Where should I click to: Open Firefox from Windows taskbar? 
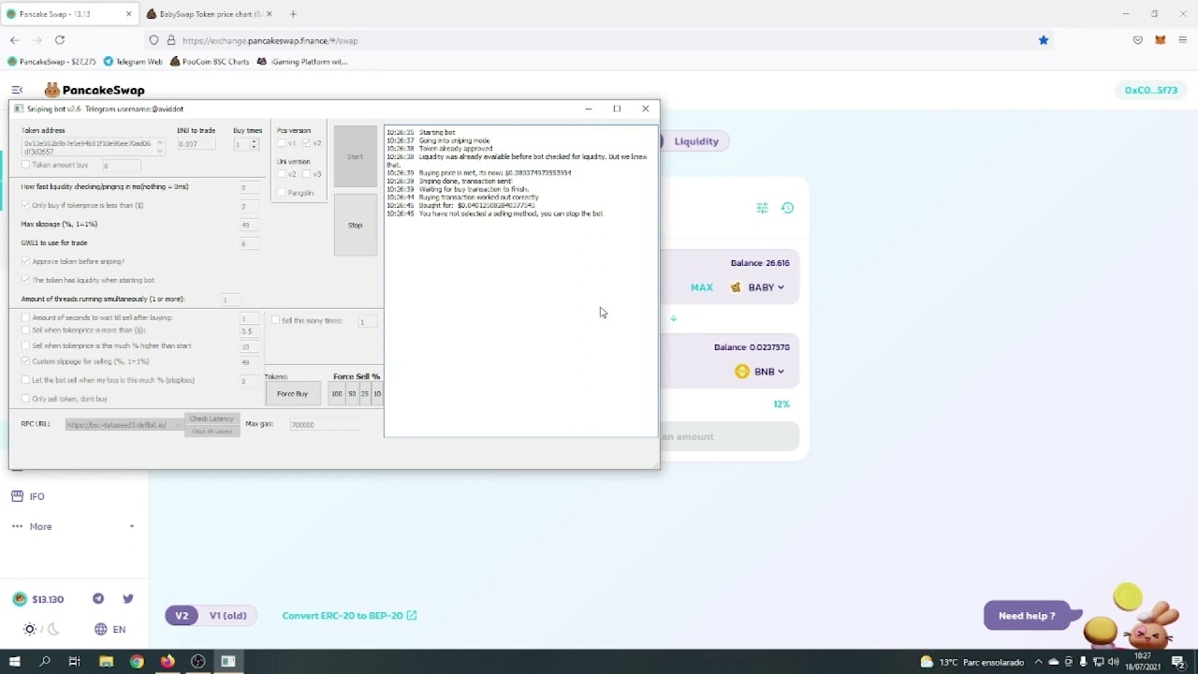pyautogui.click(x=168, y=662)
